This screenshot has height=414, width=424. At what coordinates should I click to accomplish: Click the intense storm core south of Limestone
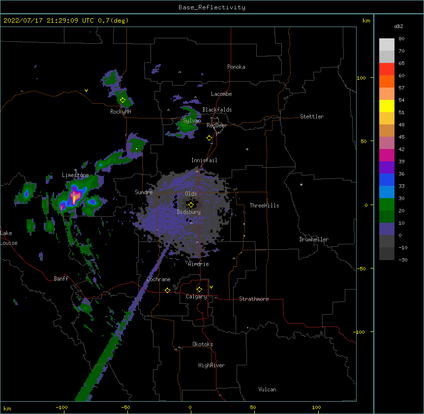74,197
